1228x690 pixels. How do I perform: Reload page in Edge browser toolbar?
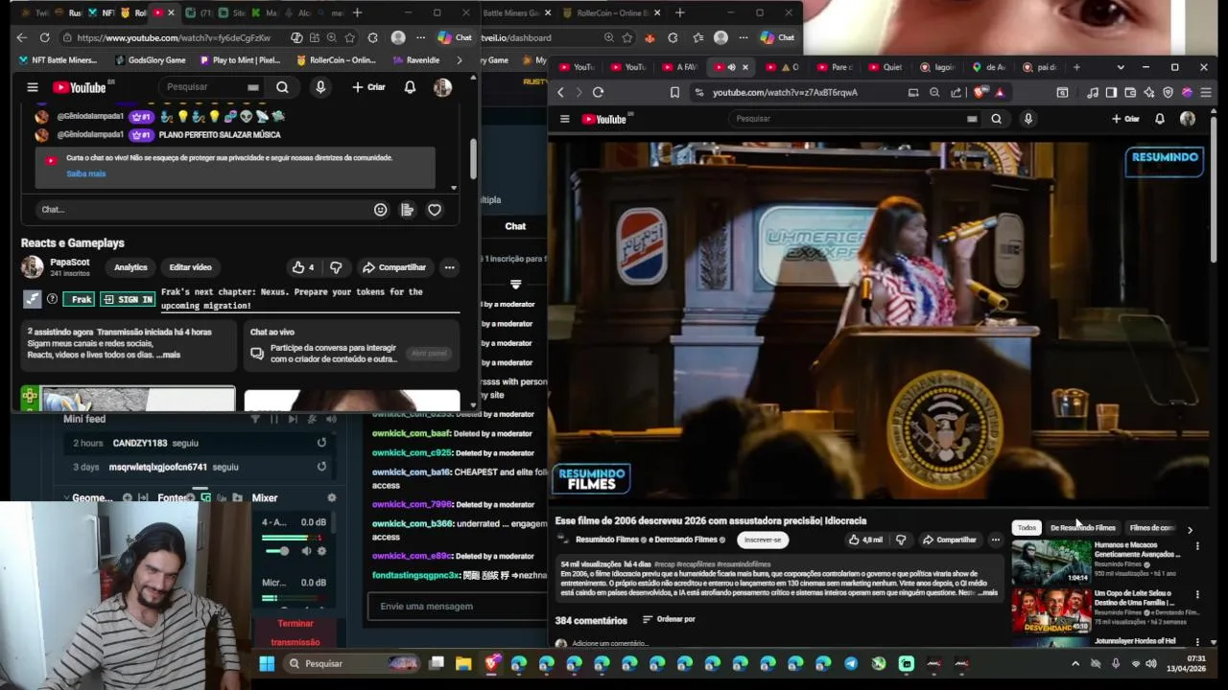44,37
